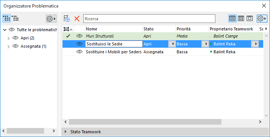Select the Apri (2) tree item
270x137 pixels.
coord(27,38)
